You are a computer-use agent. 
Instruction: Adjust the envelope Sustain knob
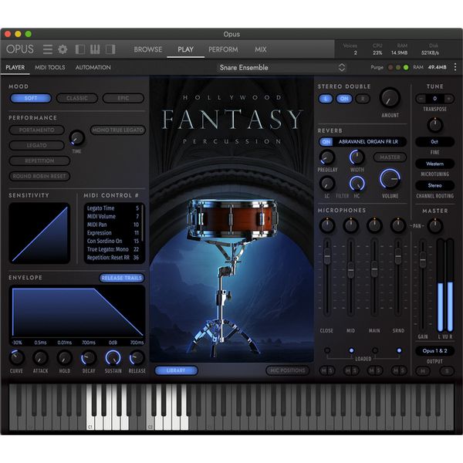113,357
